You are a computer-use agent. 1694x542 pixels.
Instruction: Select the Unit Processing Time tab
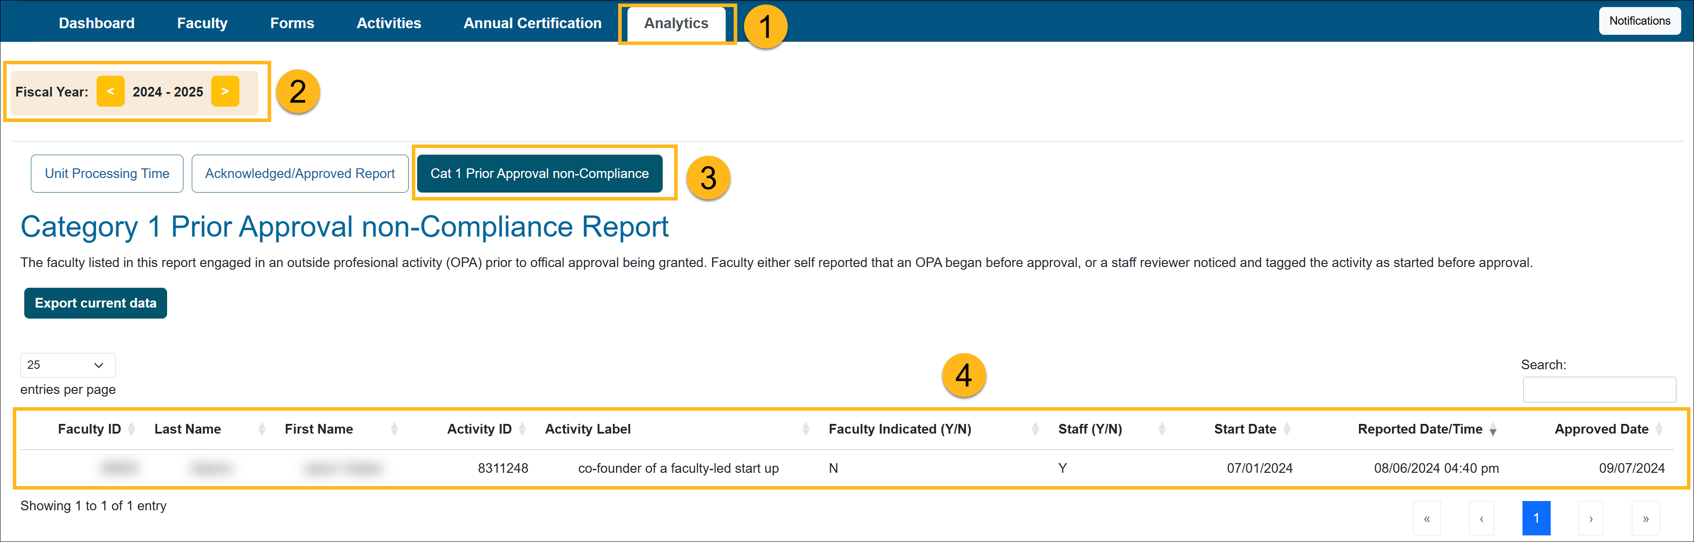click(x=107, y=172)
